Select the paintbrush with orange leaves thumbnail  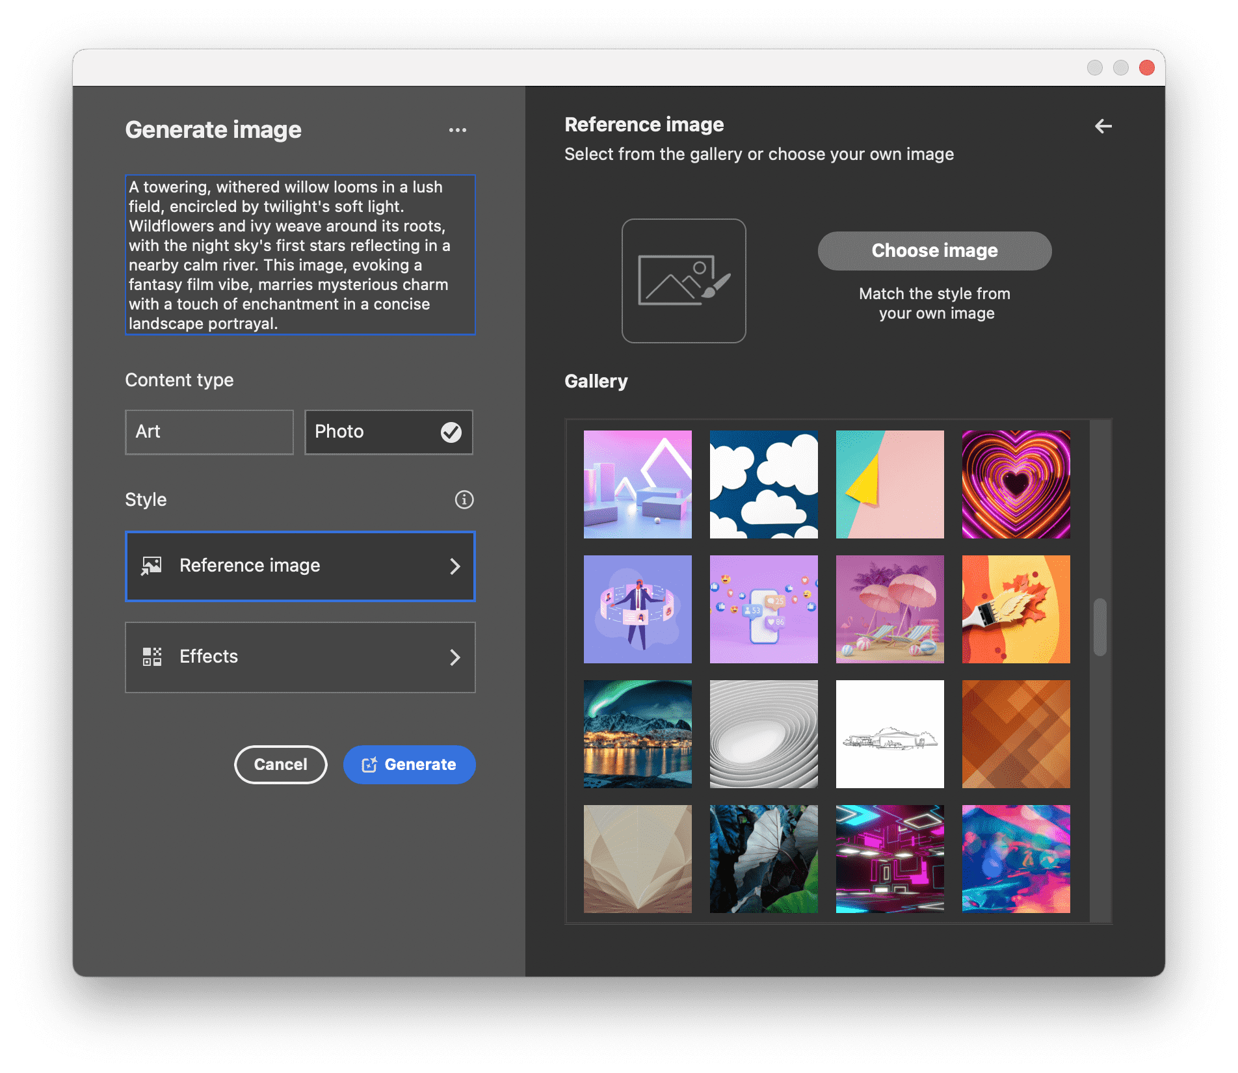(1016, 609)
